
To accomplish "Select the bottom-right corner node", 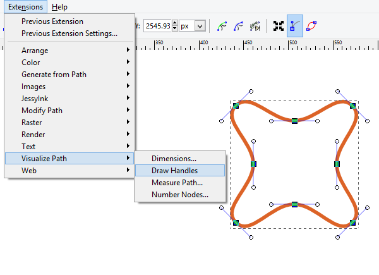I will tap(352, 223).
